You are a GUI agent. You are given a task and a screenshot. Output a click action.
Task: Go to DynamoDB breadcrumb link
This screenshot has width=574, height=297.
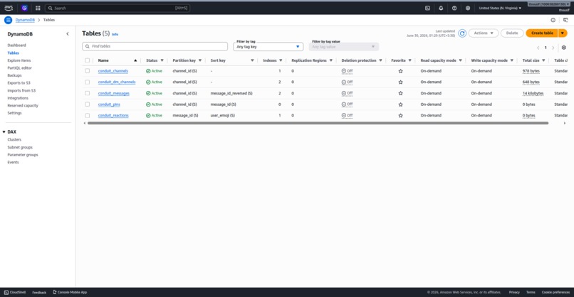tap(25, 20)
